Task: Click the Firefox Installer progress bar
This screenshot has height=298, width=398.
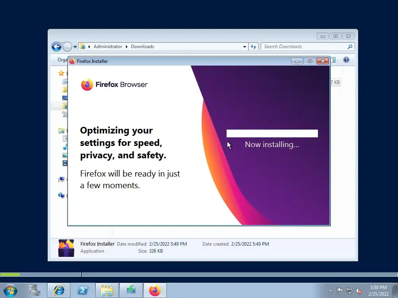Action: 272,133
